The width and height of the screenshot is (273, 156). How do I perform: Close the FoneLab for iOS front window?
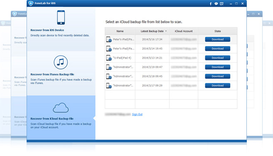point(242,3)
